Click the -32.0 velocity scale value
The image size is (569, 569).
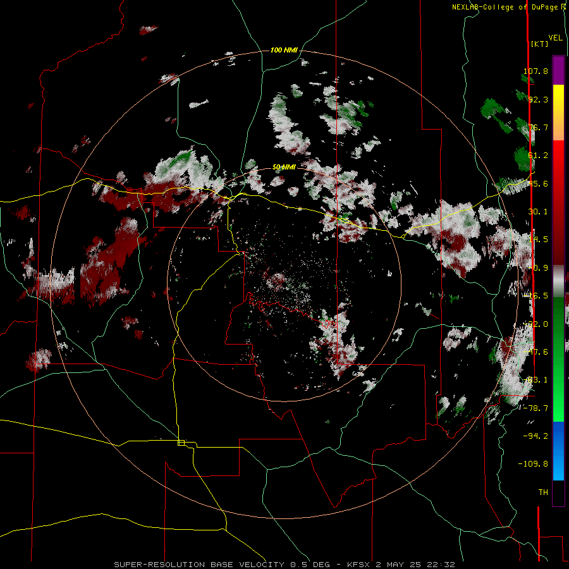pyautogui.click(x=535, y=324)
